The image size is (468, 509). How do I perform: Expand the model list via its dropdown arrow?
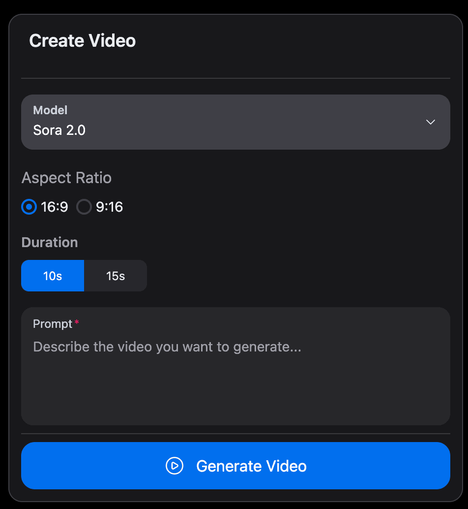[x=431, y=122]
